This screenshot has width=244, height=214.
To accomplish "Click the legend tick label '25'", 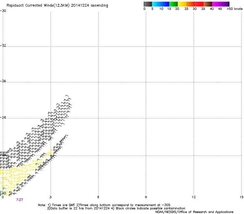I will click(186, 9).
